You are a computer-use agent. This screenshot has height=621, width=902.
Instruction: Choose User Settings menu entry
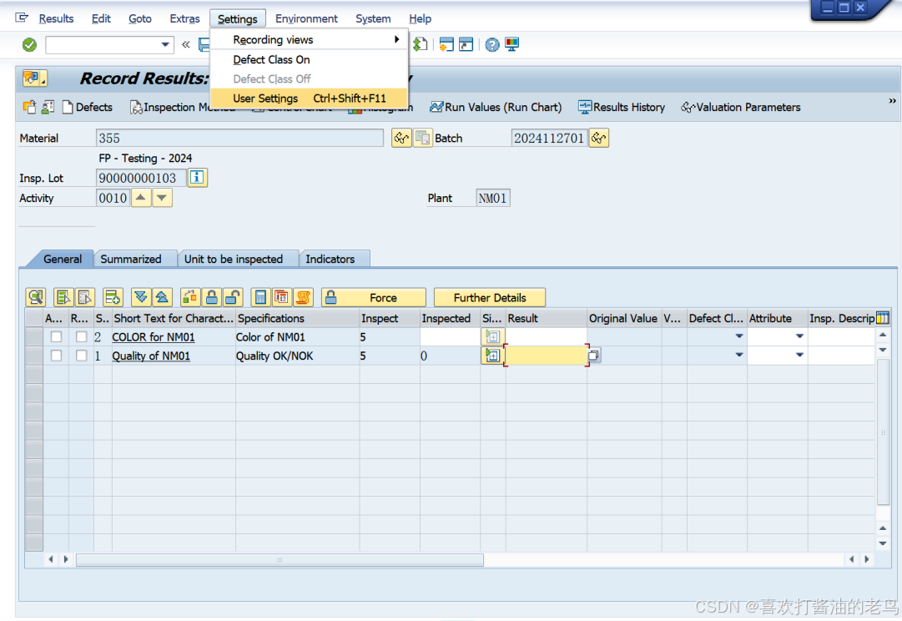[310, 98]
